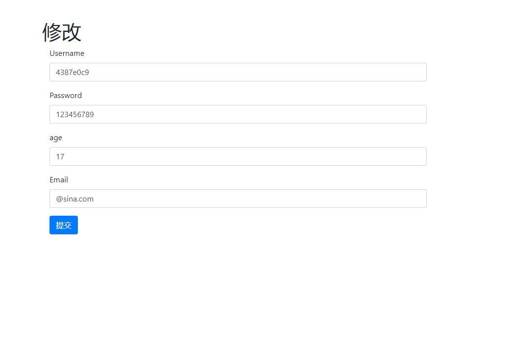This screenshot has height=352, width=513.
Task: Click the text box showing @sina.com
Action: 238,199
